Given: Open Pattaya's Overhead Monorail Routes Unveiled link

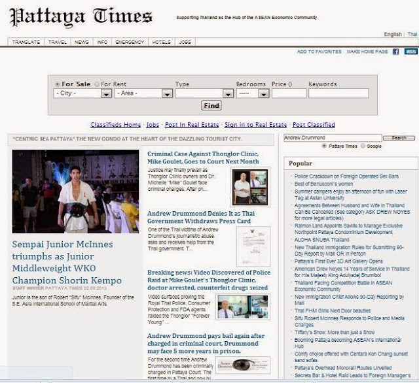Looking at the screenshot, I should (x=343, y=368).
